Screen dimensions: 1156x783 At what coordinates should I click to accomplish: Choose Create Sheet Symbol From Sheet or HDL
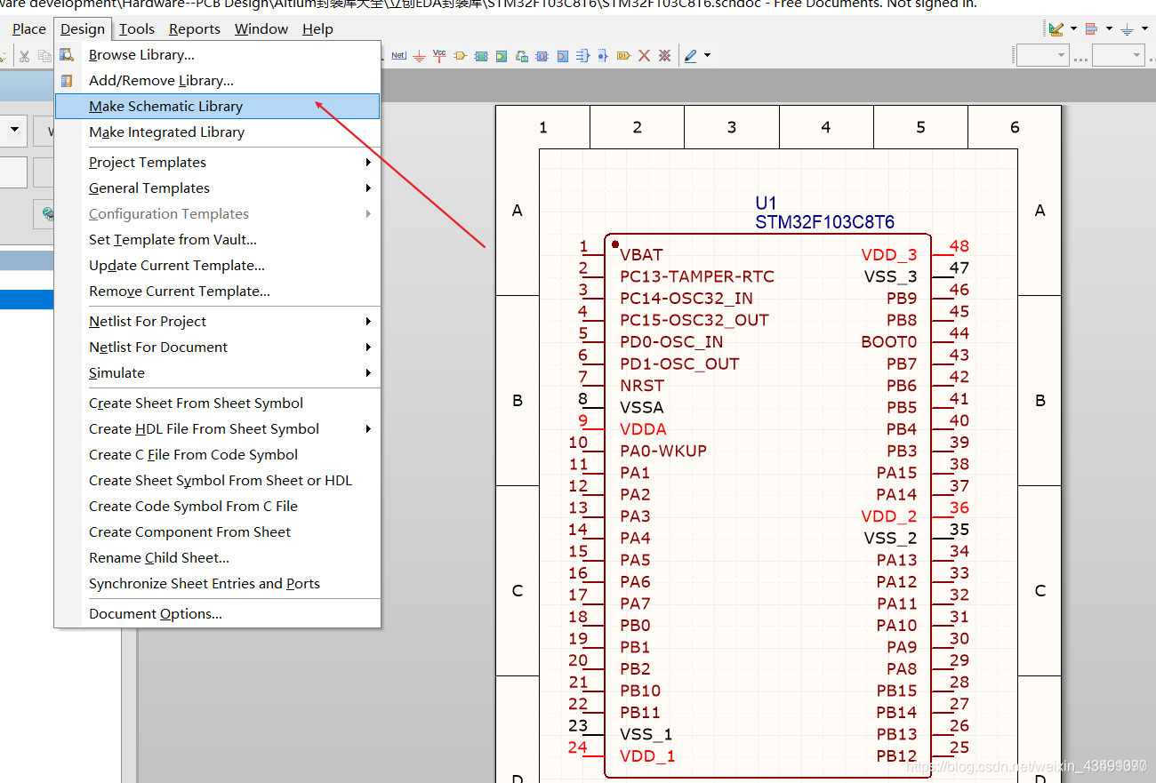217,480
